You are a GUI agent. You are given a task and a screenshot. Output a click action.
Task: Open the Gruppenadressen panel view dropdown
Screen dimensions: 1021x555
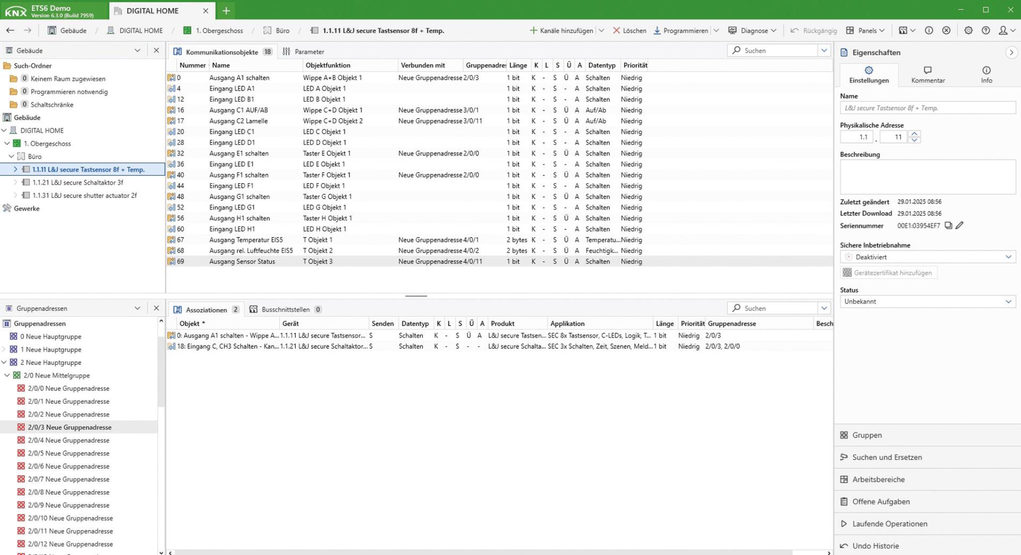pyautogui.click(x=138, y=308)
